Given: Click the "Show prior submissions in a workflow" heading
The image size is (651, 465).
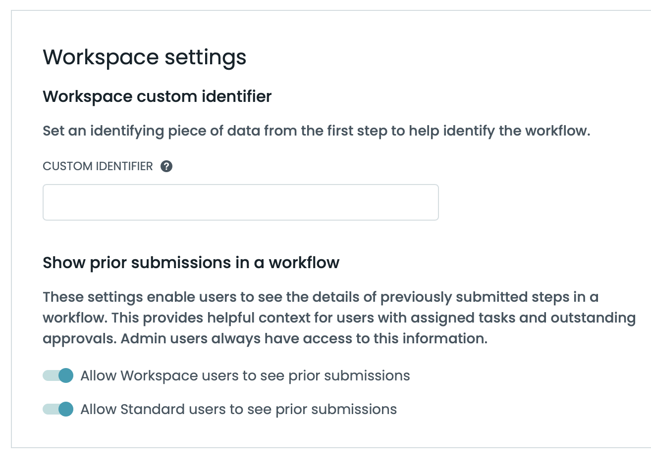Looking at the screenshot, I should [x=191, y=263].
